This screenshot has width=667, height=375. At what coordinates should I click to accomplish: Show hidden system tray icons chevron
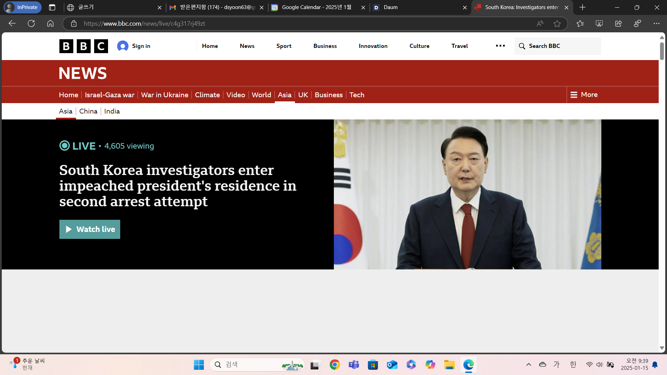pos(528,365)
